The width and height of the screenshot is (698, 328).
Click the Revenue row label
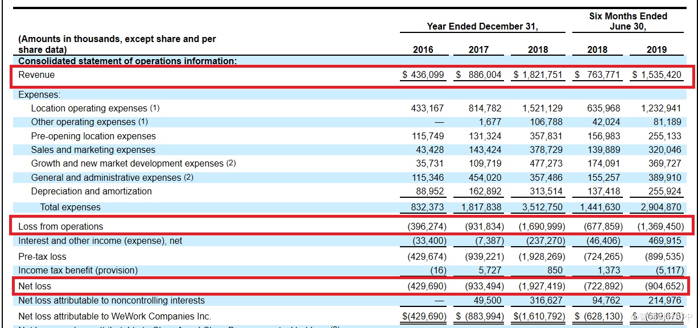[x=36, y=75]
